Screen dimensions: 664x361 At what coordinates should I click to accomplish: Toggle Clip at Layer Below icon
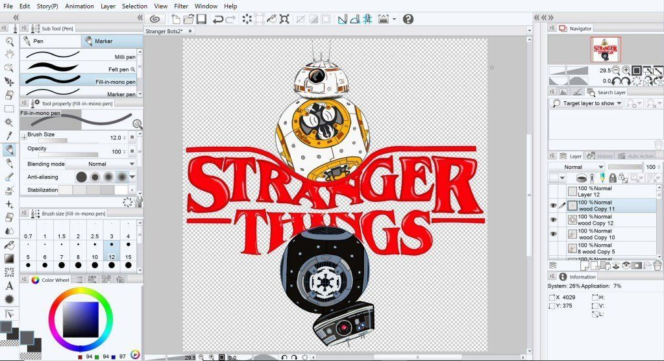[582, 178]
